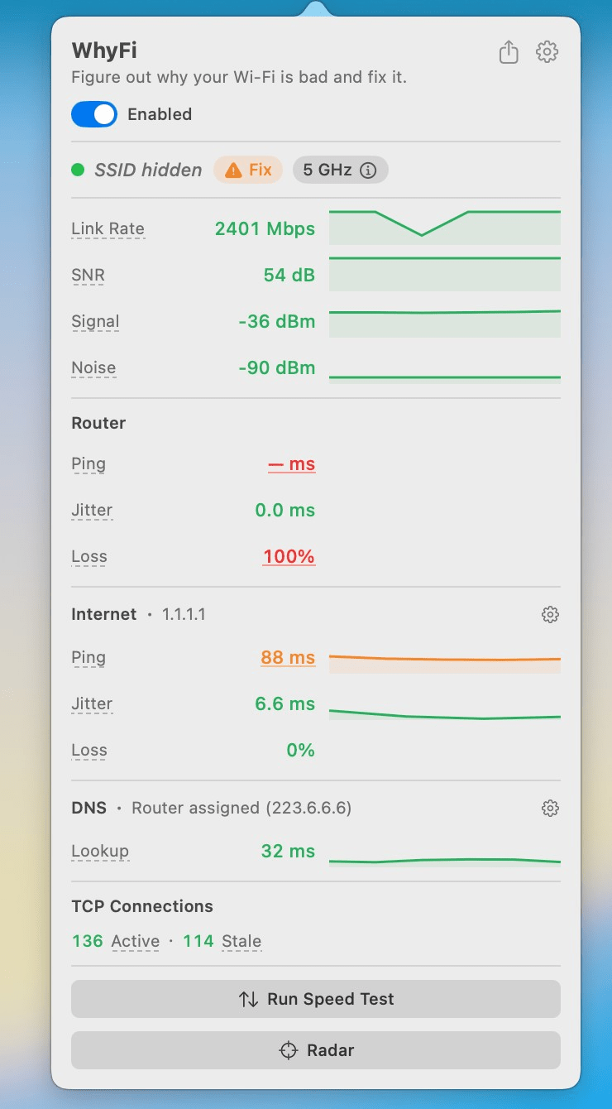This screenshot has height=1109, width=612.
Task: Click the warning Fix badge
Action: [x=247, y=170]
